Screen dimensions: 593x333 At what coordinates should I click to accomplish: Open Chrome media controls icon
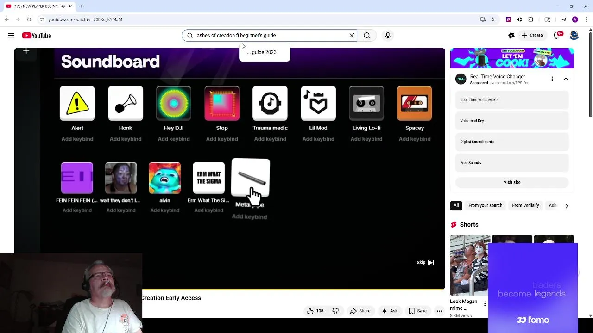point(564,19)
